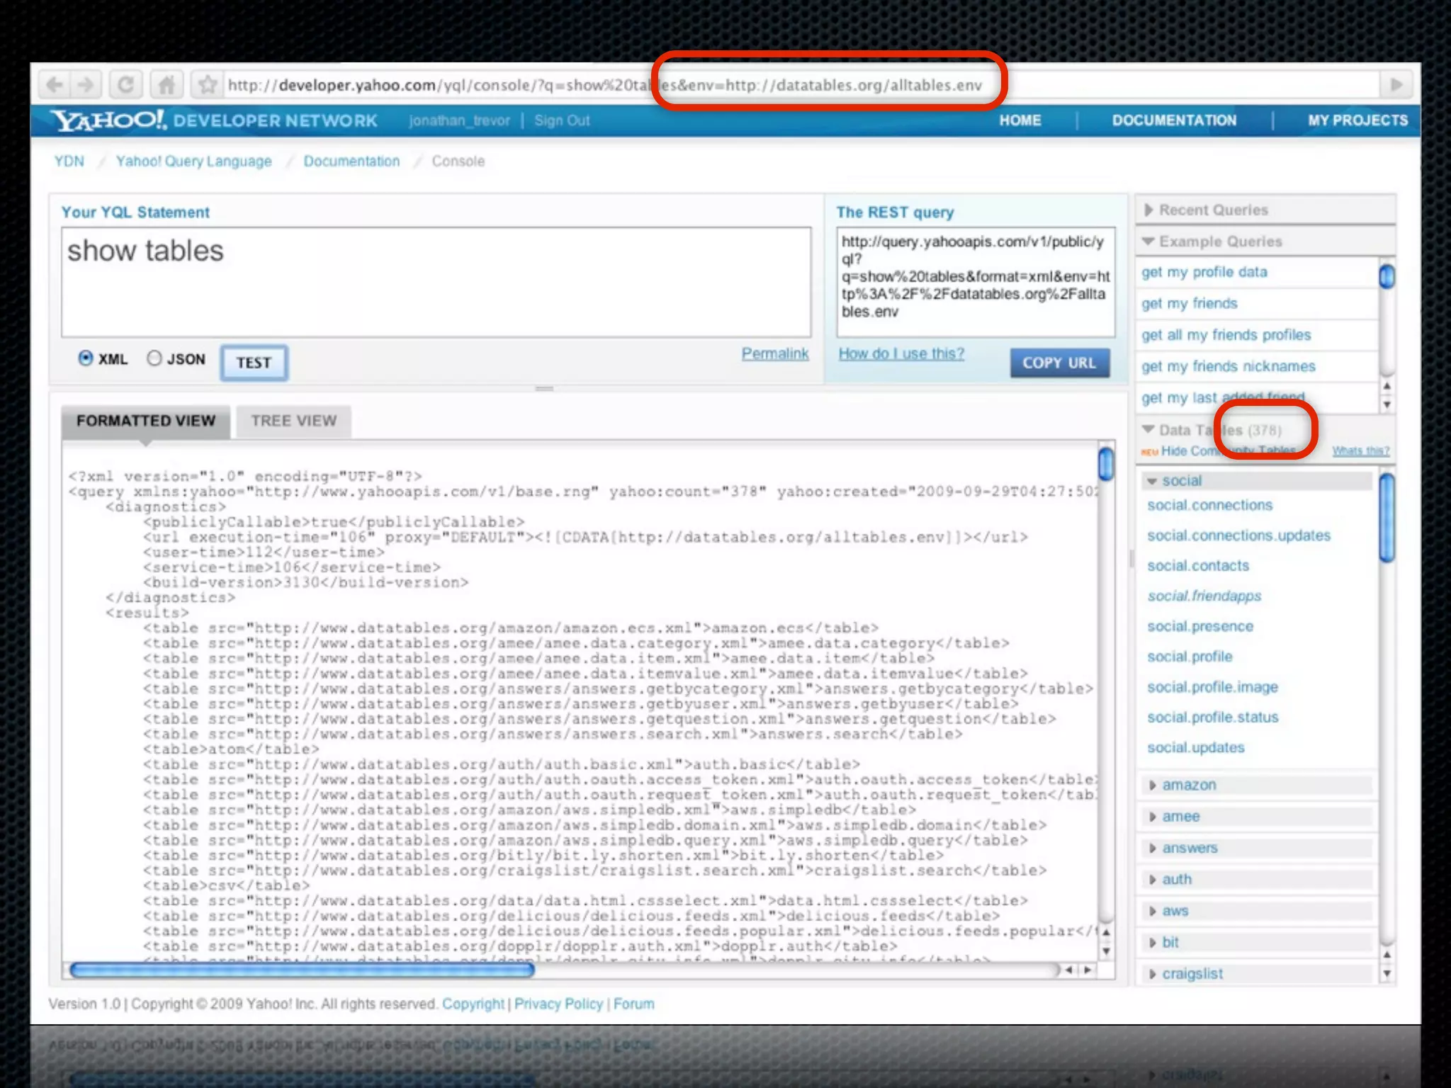
Task: Click the COPY URL button
Action: 1058,363
